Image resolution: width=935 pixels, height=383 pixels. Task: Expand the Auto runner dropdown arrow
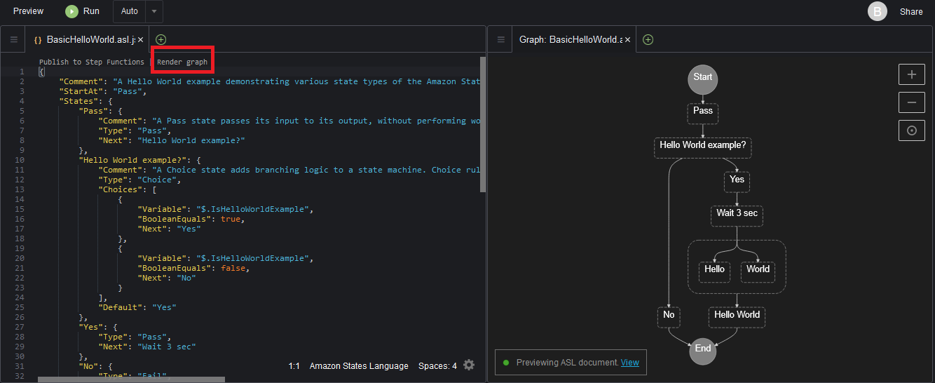coord(154,12)
